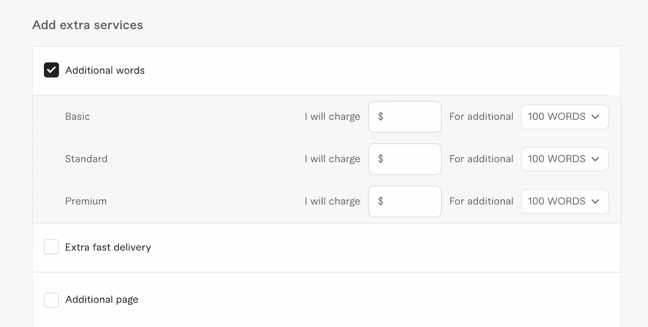The image size is (648, 327).
Task: Open the Basic 100 WORDS dropdown
Action: tap(565, 117)
